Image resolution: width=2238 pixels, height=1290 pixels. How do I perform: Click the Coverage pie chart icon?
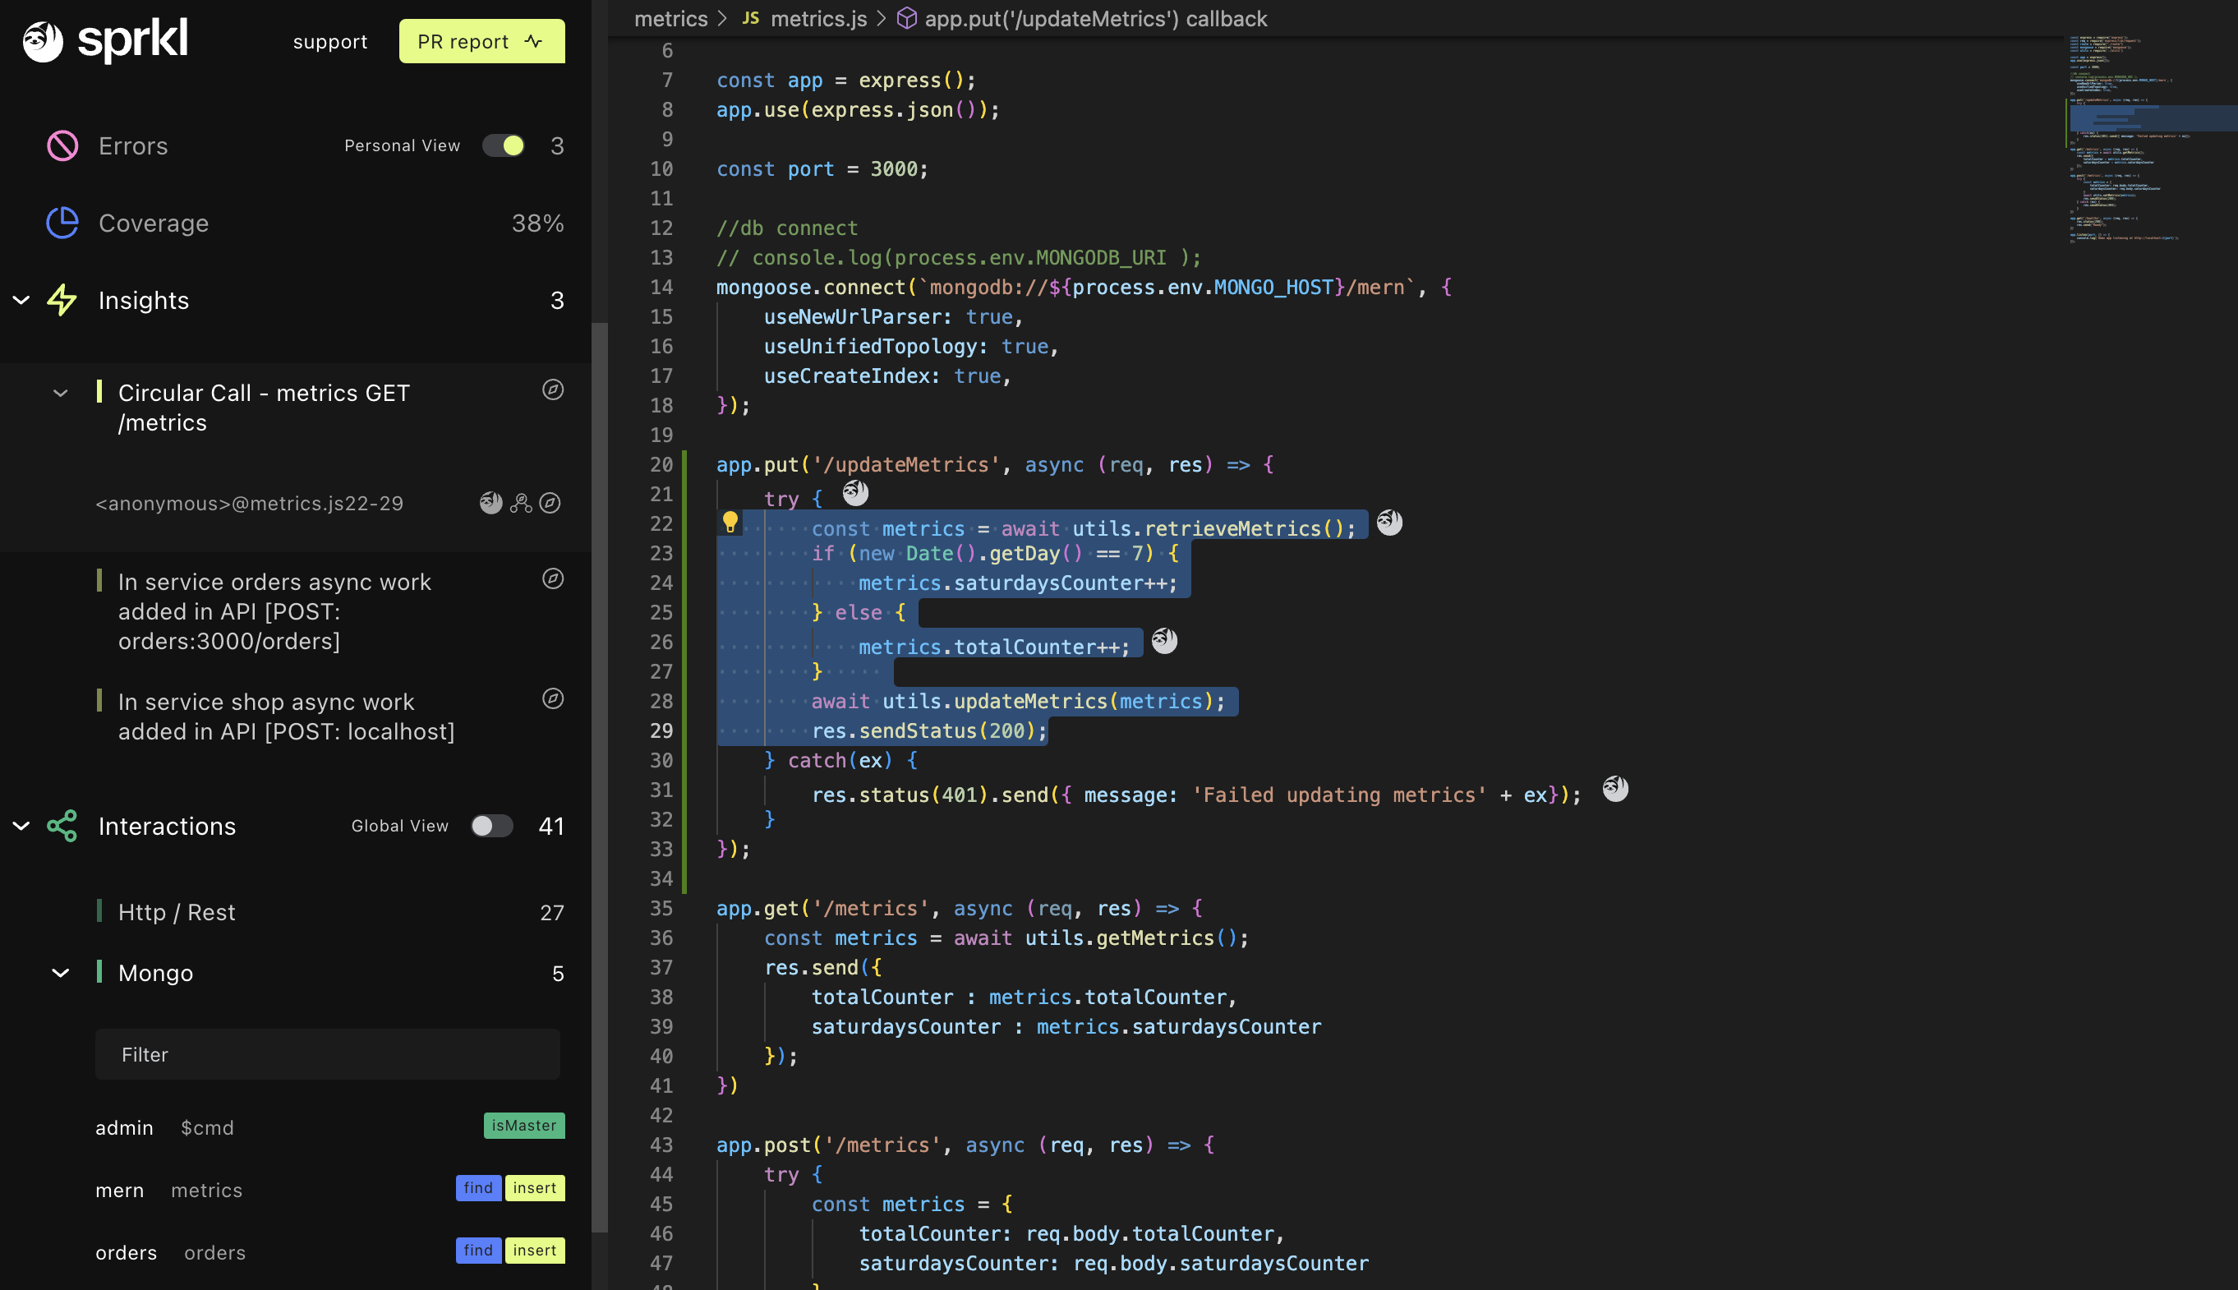62,223
